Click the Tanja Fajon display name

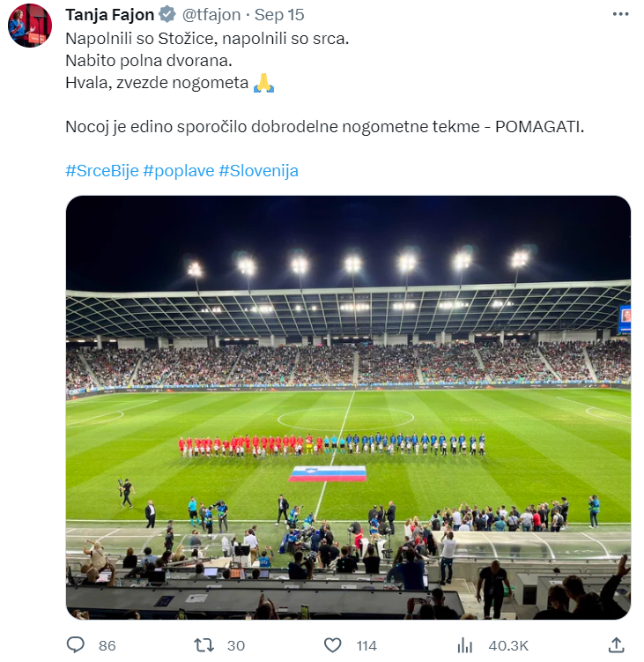point(109,15)
